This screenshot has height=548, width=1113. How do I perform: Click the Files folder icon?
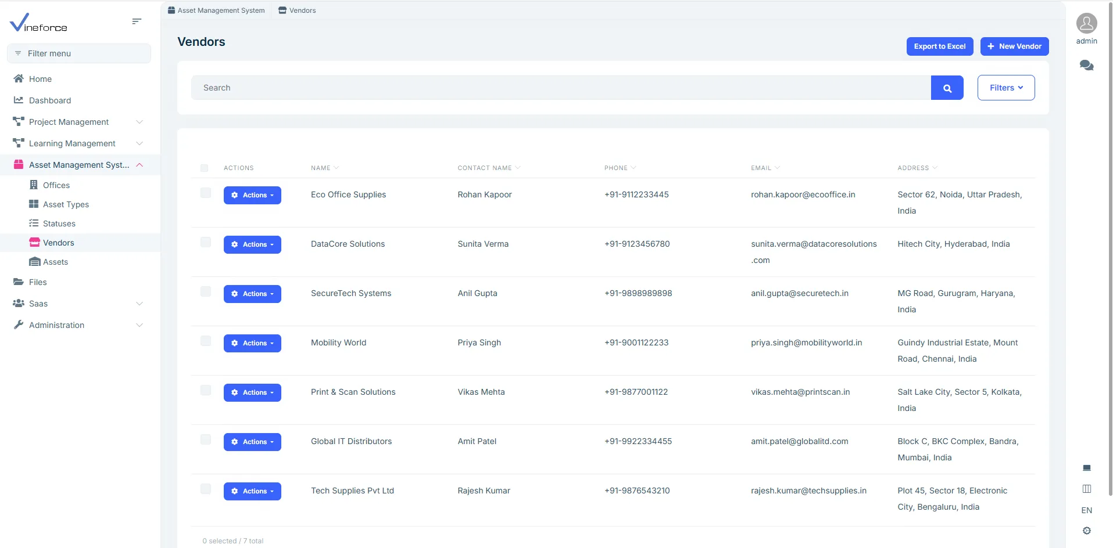pyautogui.click(x=19, y=282)
